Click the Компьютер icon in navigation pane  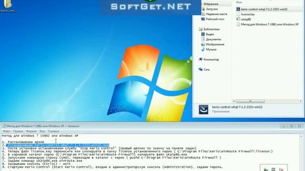click(201, 59)
